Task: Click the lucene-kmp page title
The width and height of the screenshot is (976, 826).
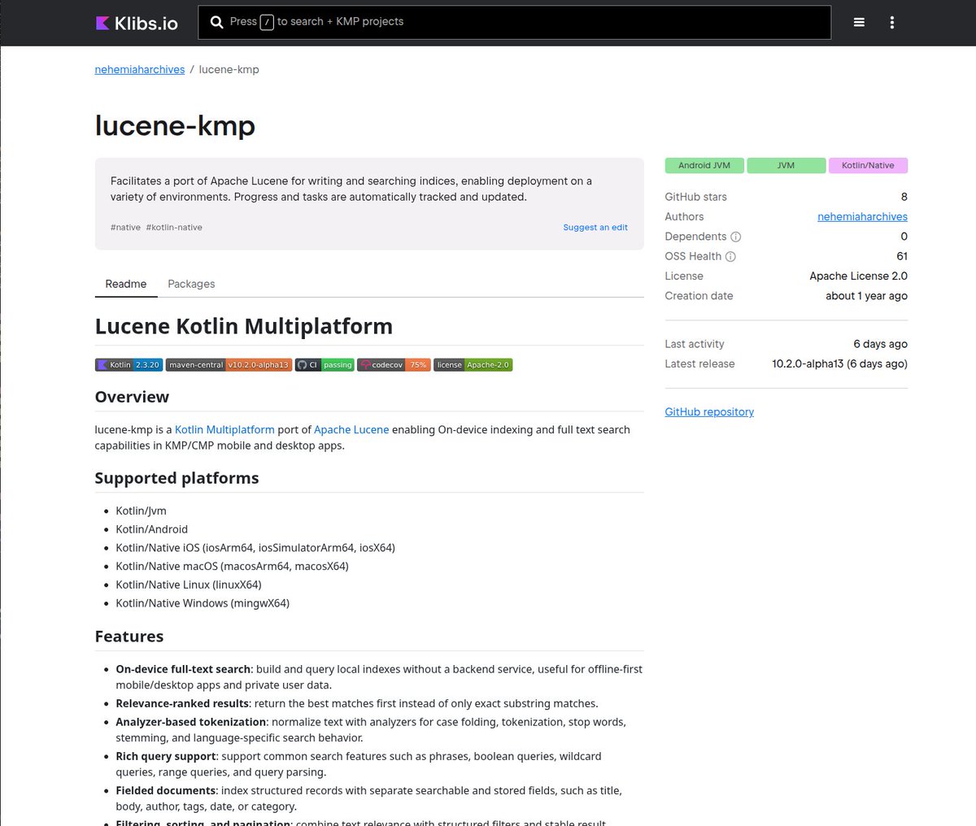Action: 175,126
